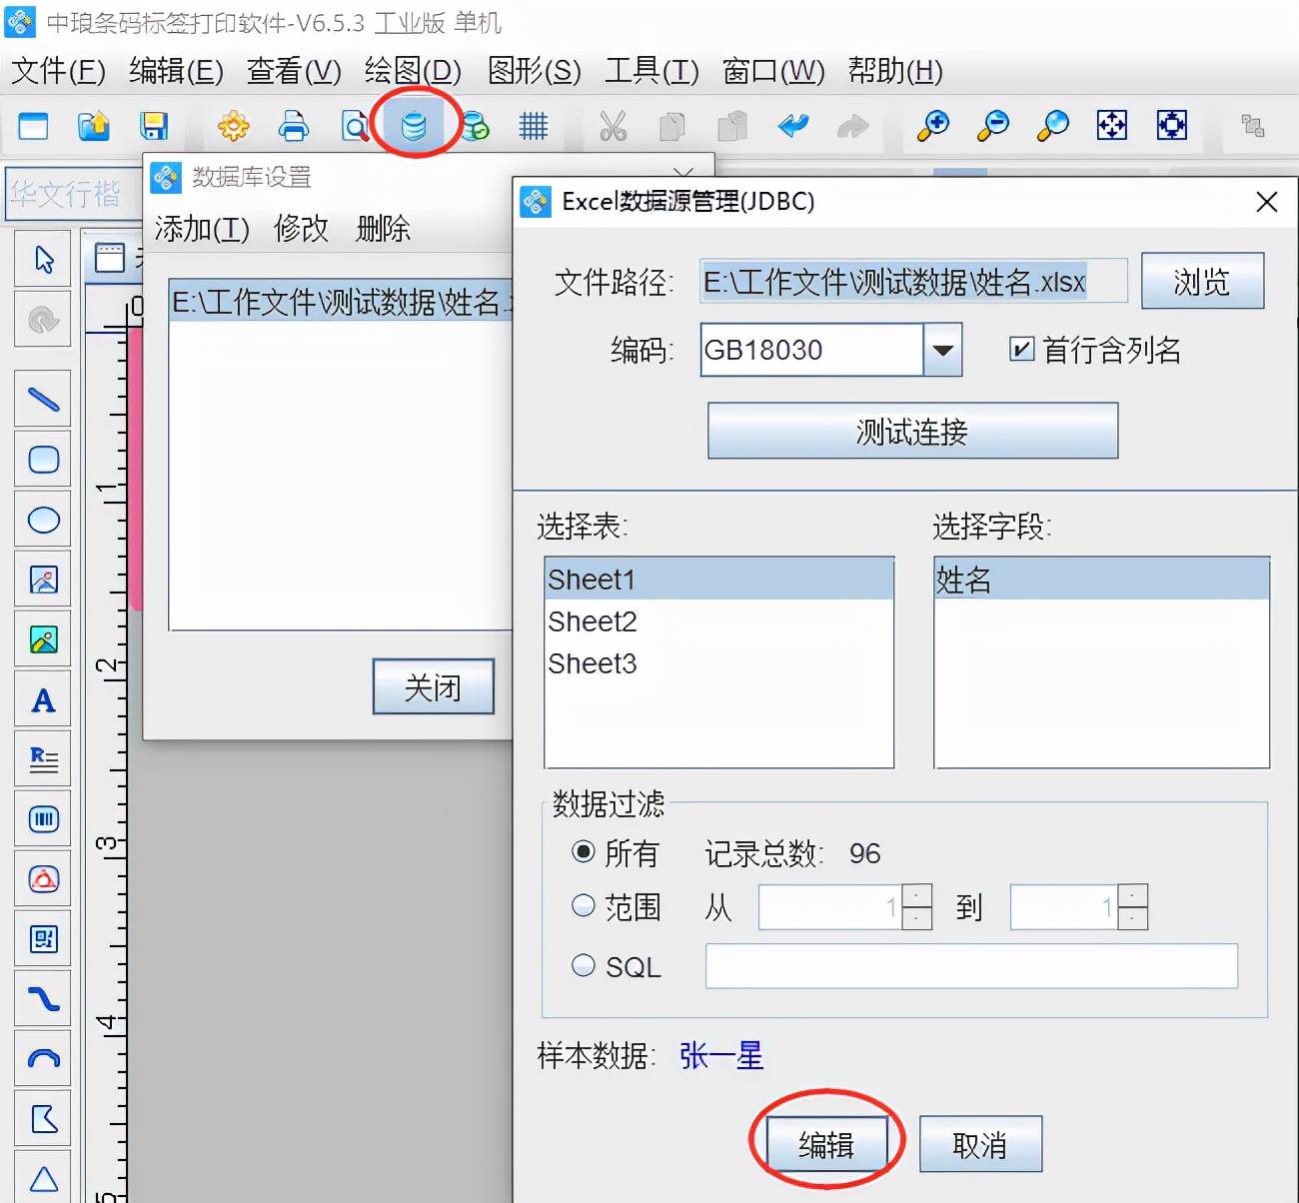
Task: Select the 所有 radio button
Action: [584, 852]
